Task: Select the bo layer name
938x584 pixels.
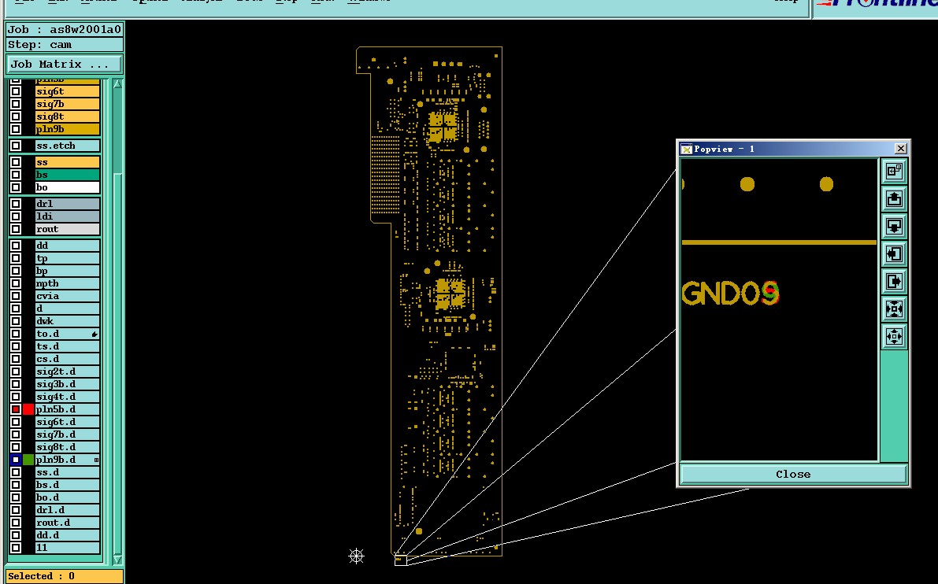Action: 67,187
